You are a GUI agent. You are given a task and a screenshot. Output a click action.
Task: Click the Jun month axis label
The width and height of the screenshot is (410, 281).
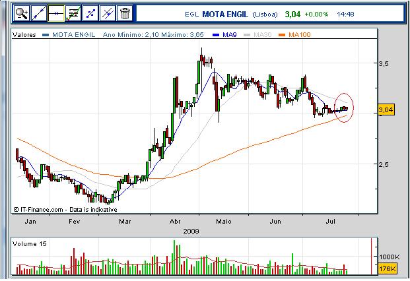[275, 222]
